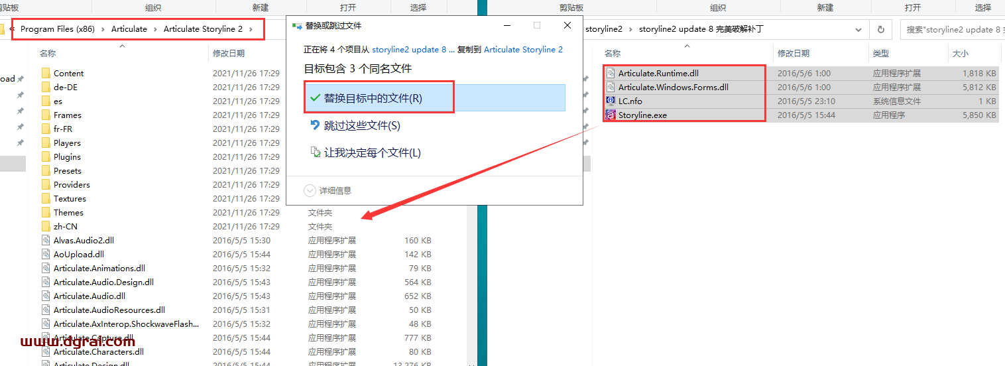Select Articulate.Characters.dll file name
This screenshot has width=1005, height=366.
click(x=99, y=351)
